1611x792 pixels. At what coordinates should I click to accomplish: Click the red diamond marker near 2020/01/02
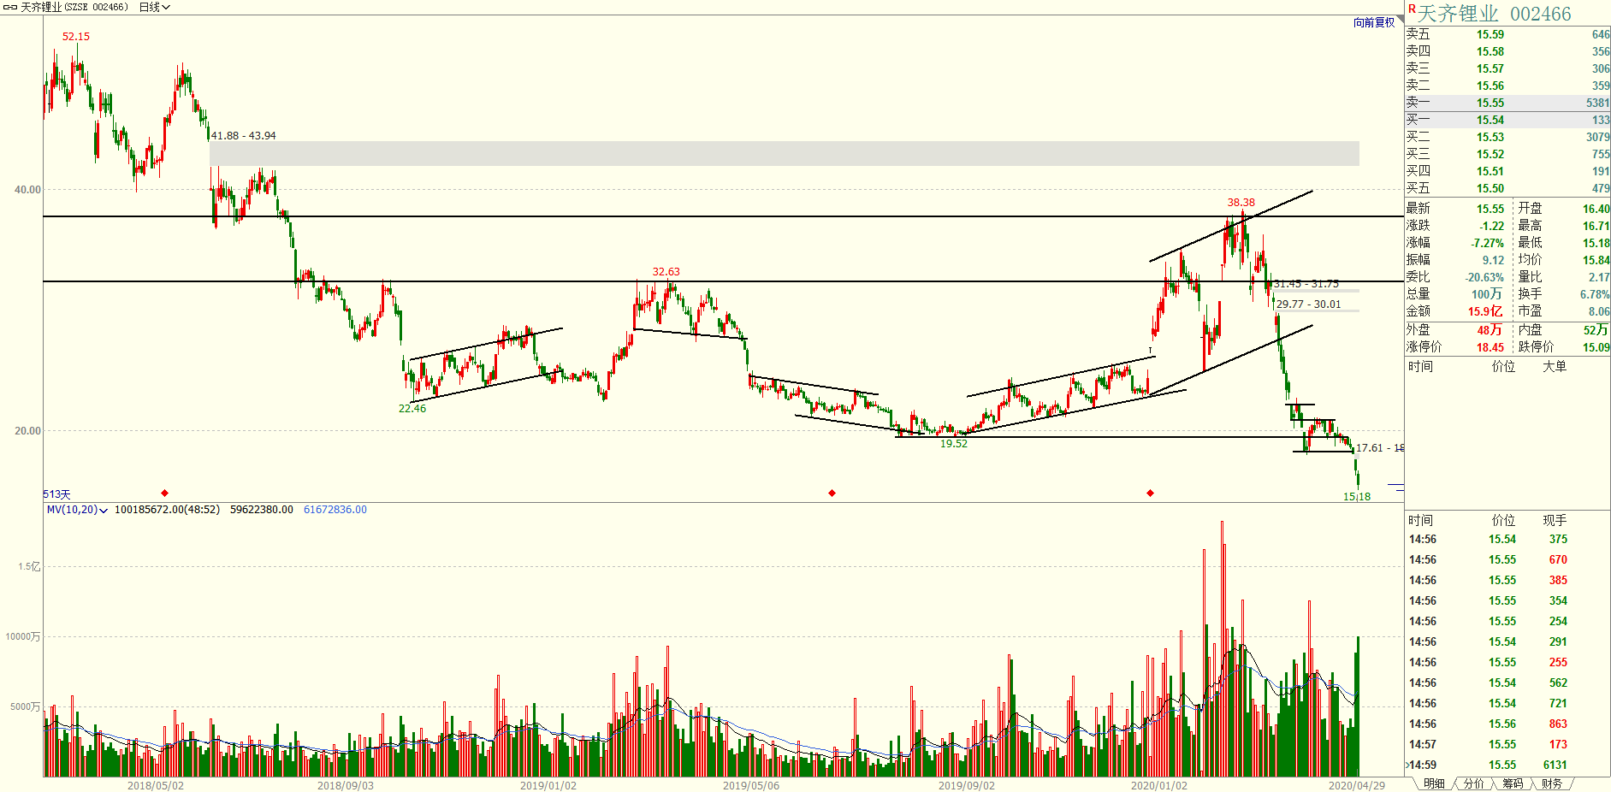point(1150,493)
